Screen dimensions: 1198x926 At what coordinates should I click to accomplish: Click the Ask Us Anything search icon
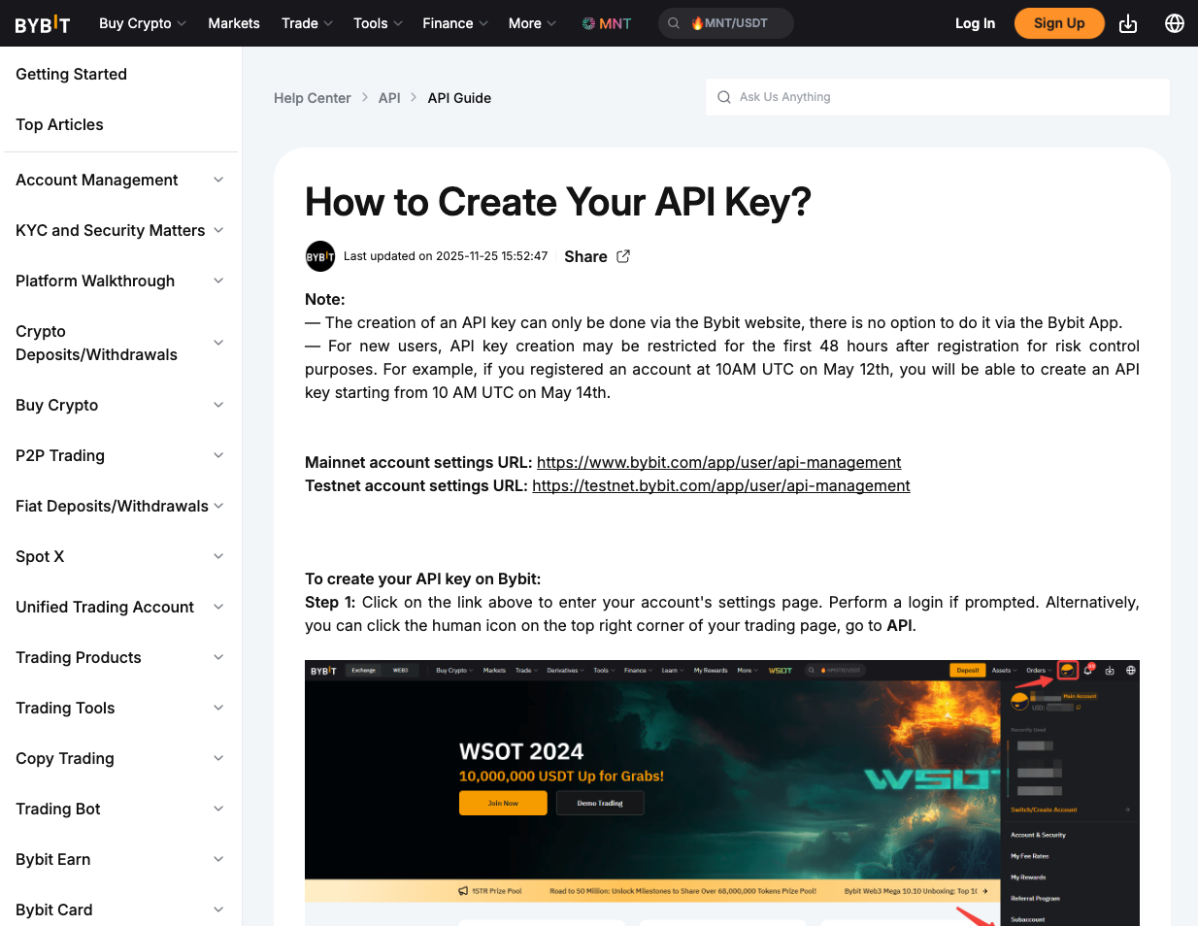pos(724,97)
